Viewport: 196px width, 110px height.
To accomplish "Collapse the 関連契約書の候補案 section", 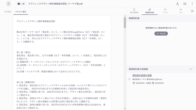I will tap(191, 69).
